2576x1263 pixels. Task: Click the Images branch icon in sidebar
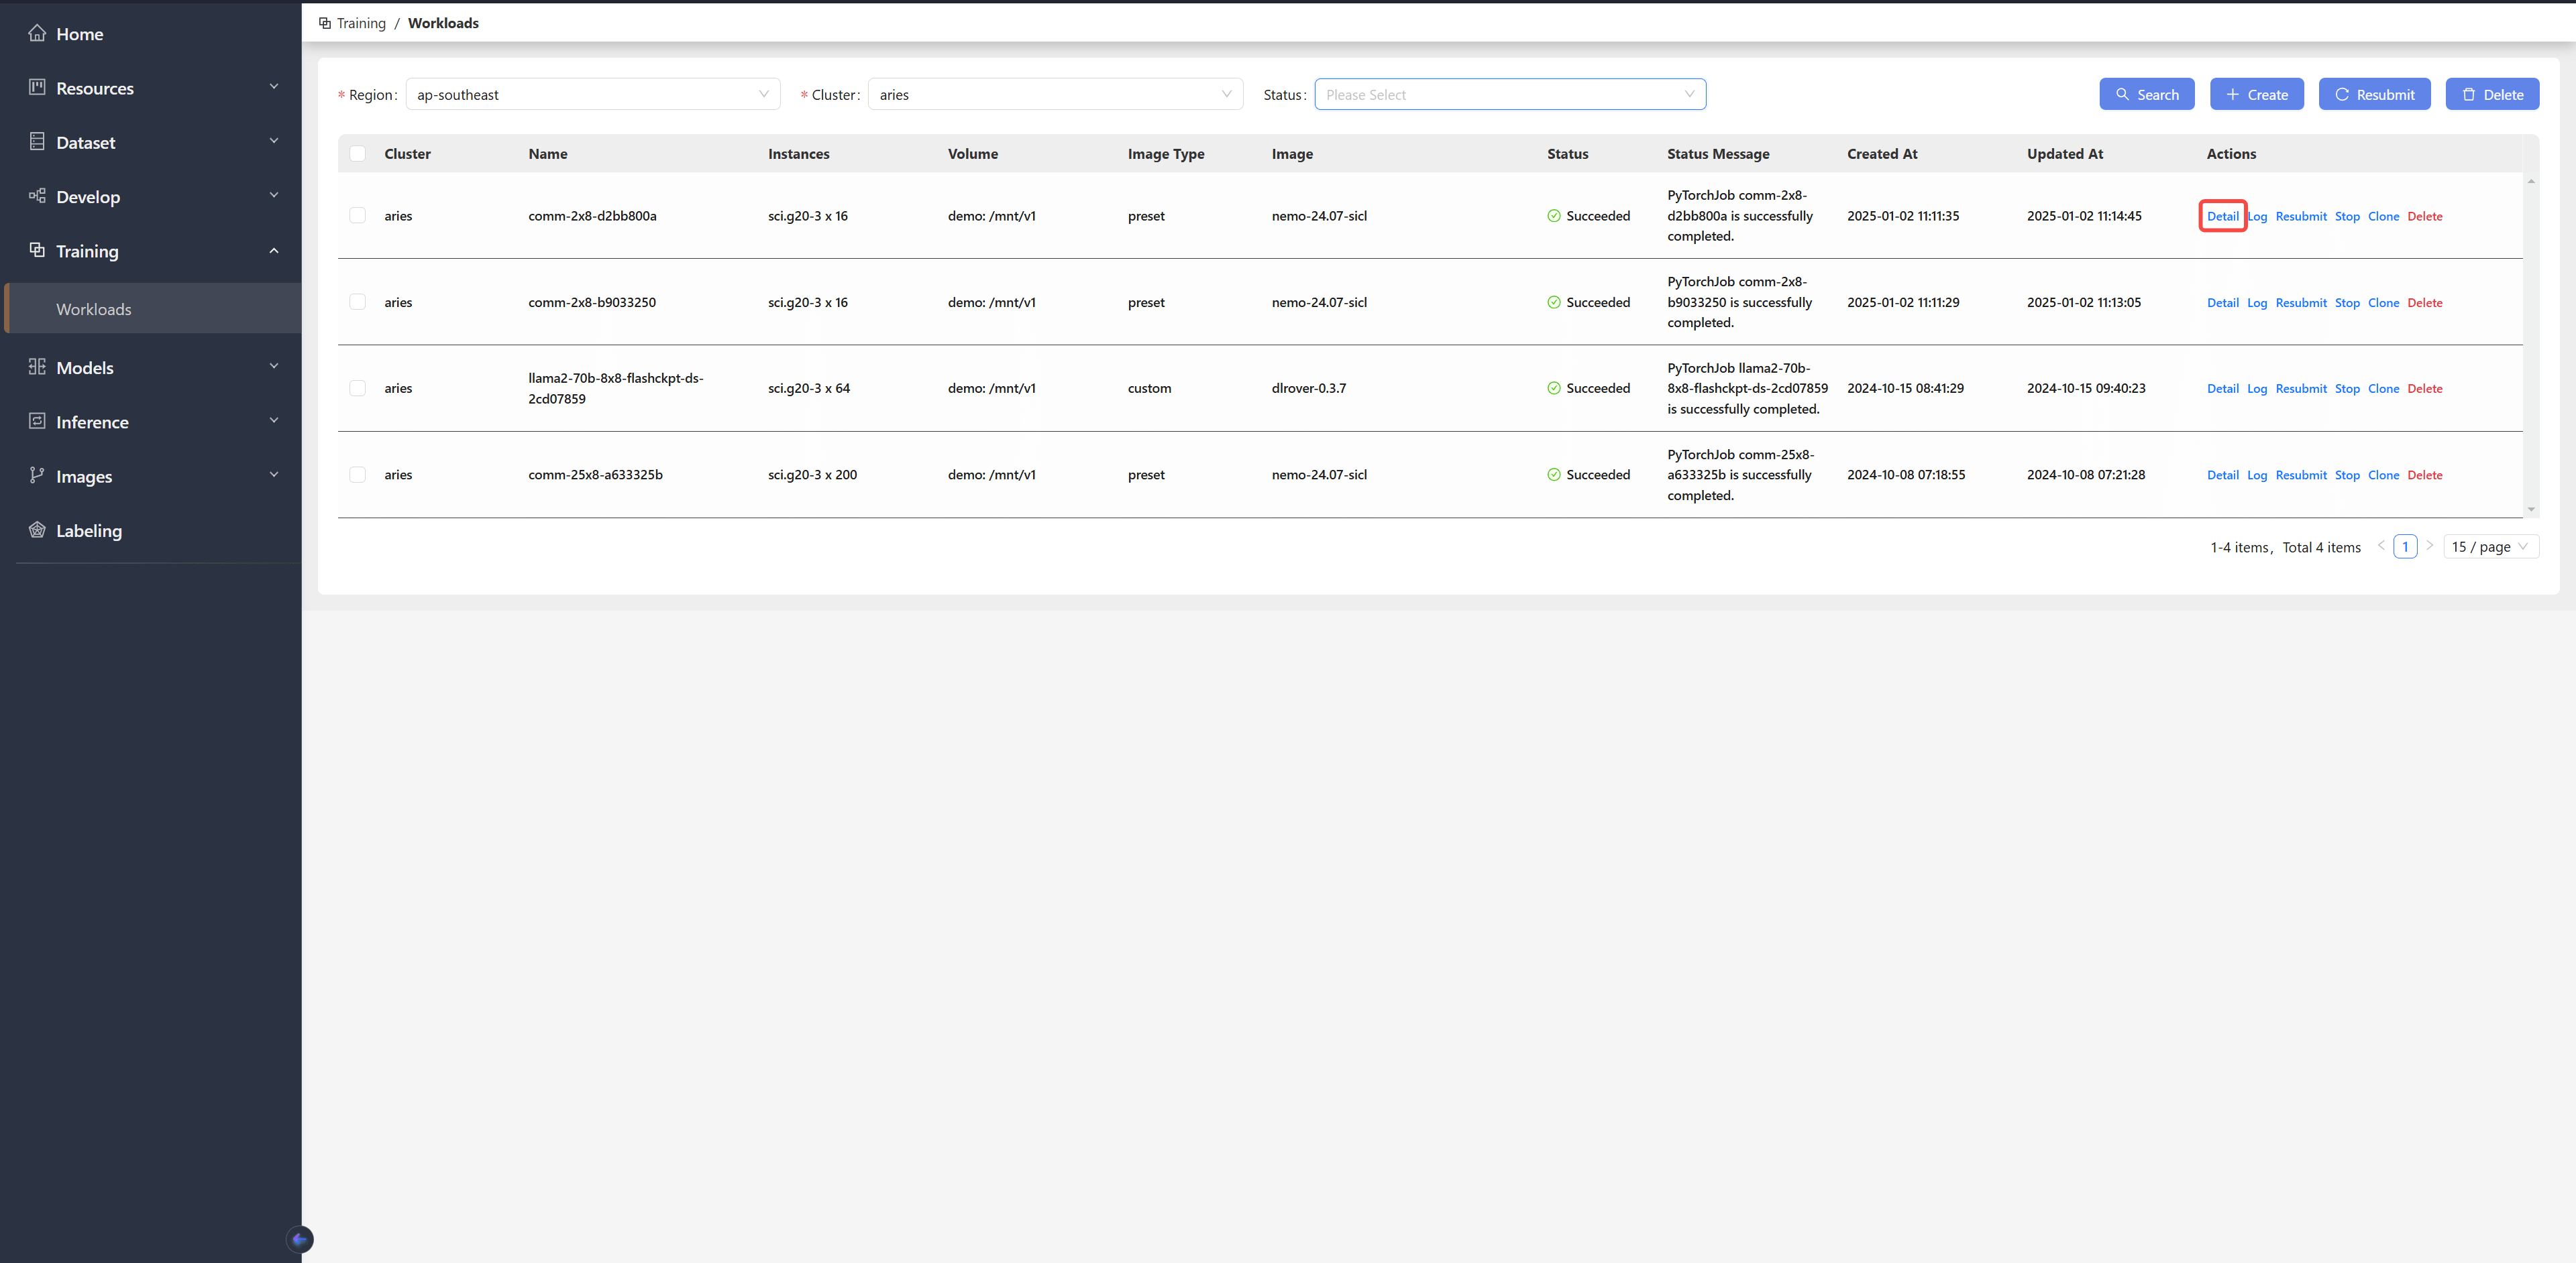[37, 475]
